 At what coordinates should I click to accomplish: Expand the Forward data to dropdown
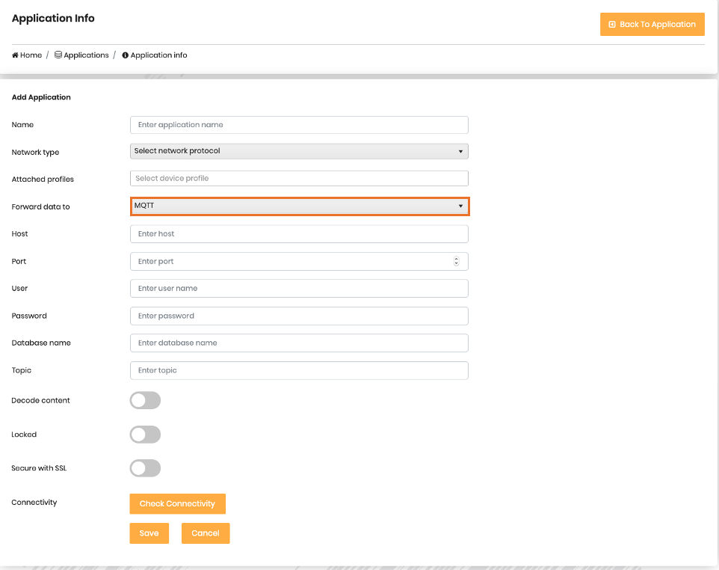299,206
